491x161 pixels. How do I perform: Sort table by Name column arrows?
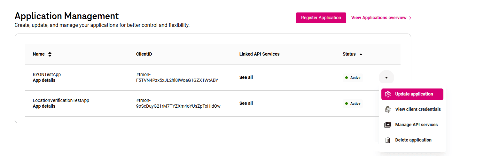[50, 54]
